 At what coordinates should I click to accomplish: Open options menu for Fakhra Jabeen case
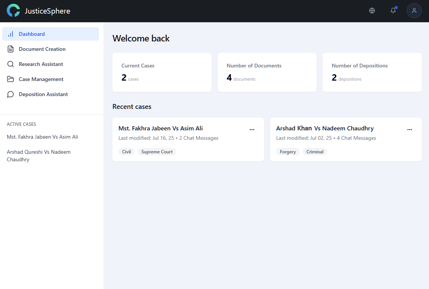(252, 129)
